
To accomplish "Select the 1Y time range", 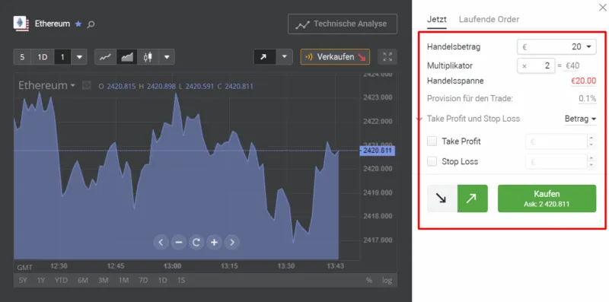I will (41, 280).
